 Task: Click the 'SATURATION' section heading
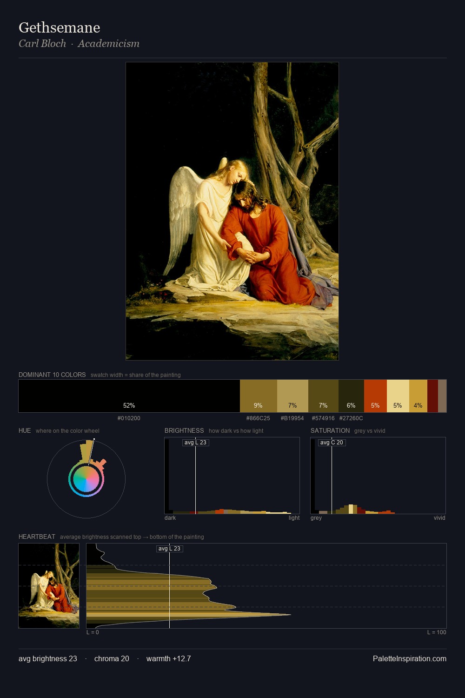330,430
